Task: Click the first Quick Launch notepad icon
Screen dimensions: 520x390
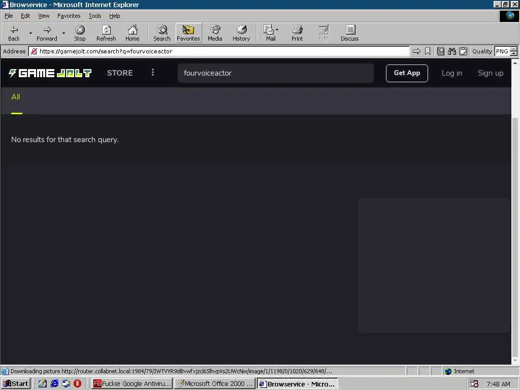Action: (x=43, y=384)
